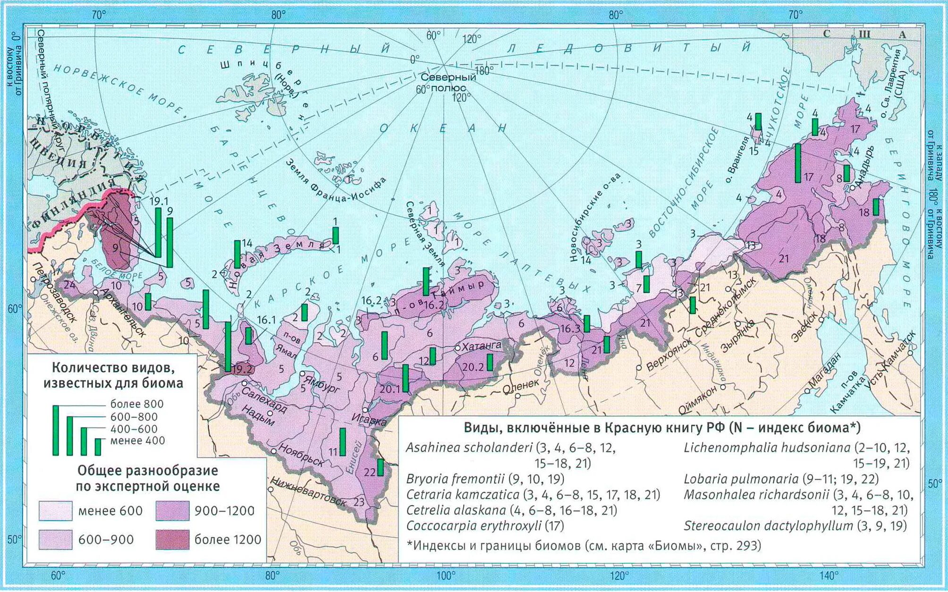
Task: Click the footnote about 'Индексы и границы биомов'
Action: click(x=584, y=546)
